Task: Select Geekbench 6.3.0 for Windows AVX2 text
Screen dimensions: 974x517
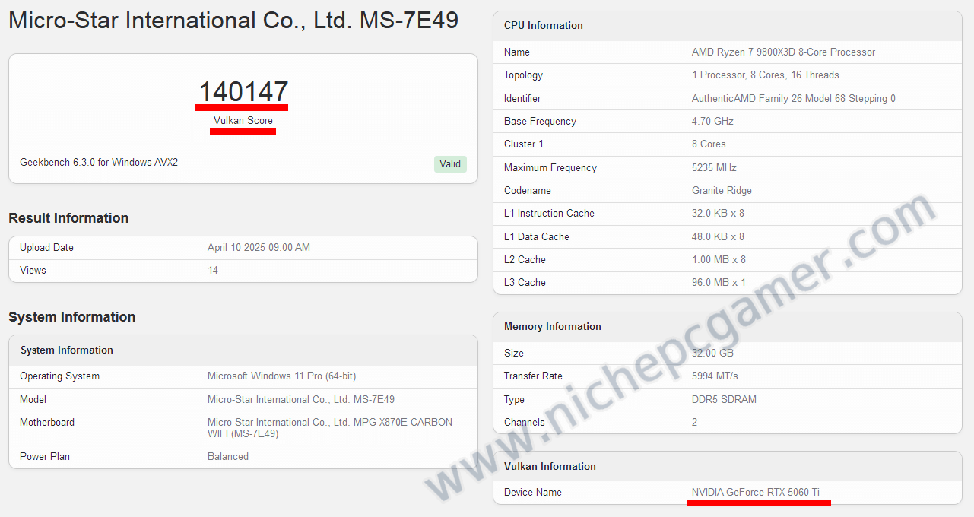Action: 99,162
